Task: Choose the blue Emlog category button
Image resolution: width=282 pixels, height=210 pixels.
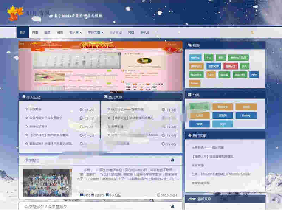Action: click(246, 115)
